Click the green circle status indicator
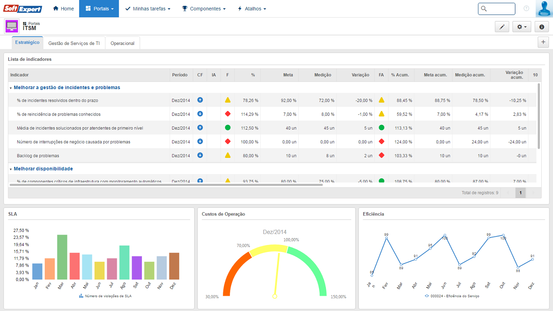 point(228,128)
